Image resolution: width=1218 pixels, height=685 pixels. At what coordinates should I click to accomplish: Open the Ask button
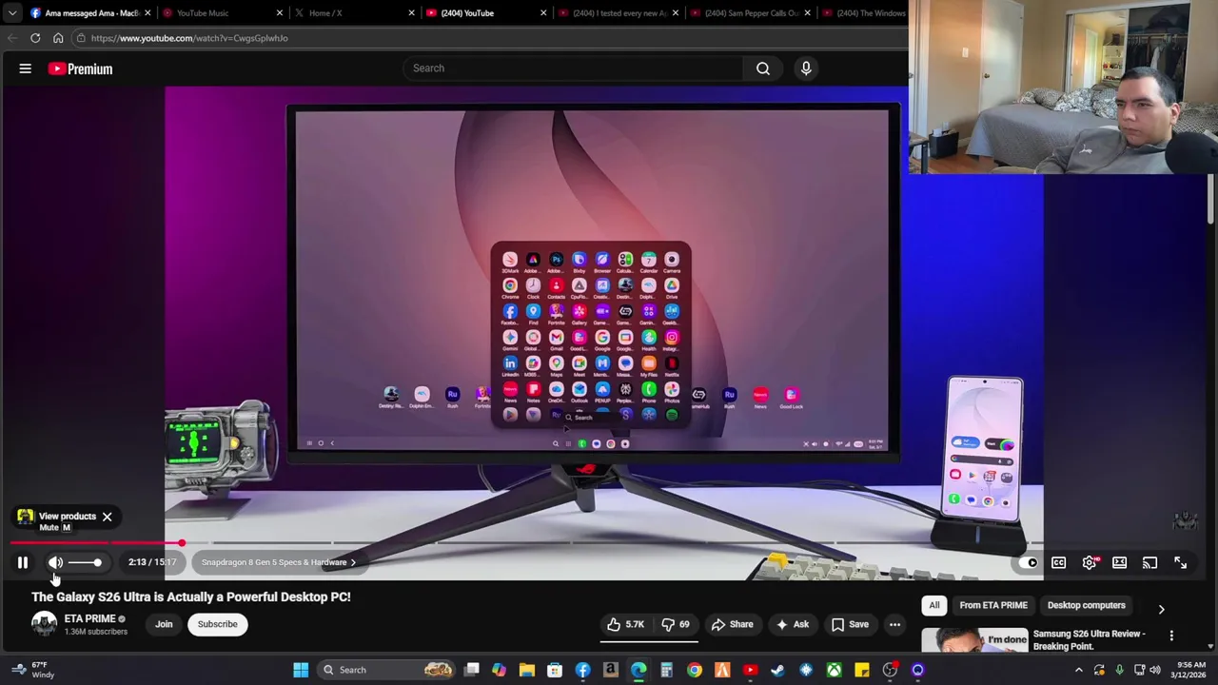click(793, 624)
